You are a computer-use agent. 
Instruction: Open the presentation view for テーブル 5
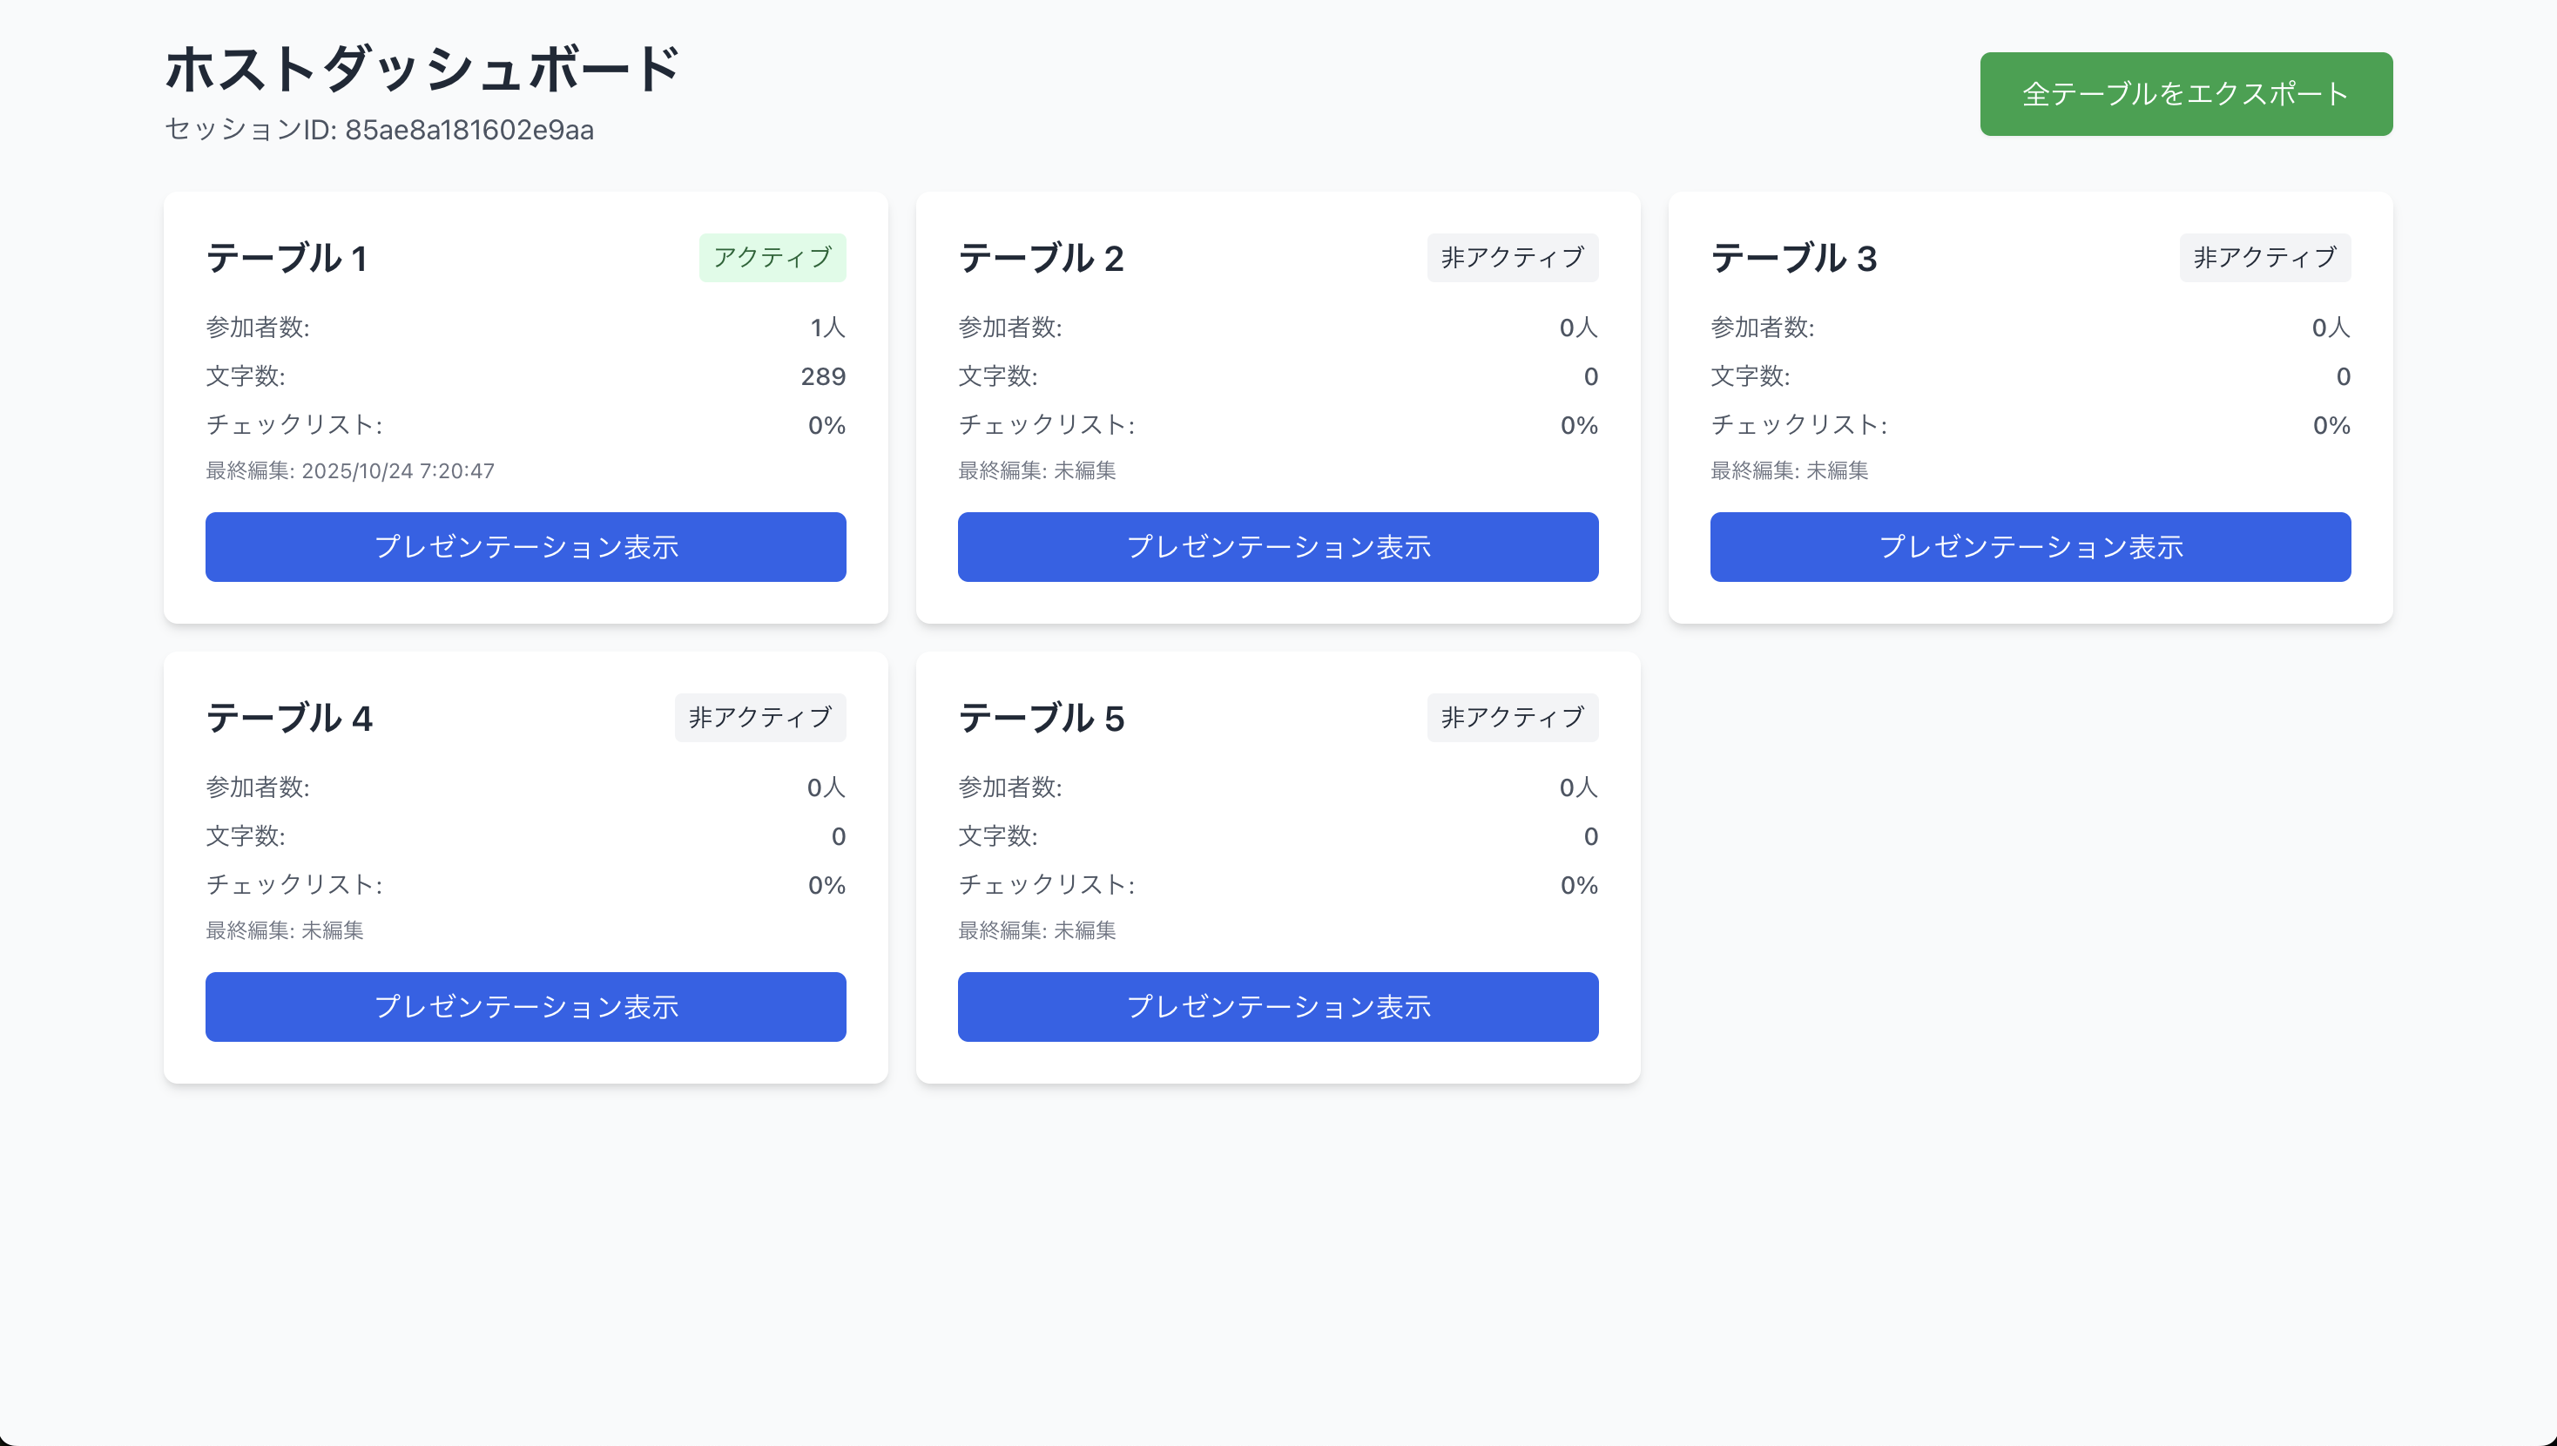(x=1278, y=1007)
